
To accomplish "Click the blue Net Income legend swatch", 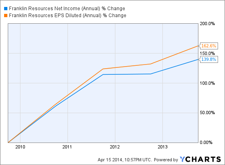I will (6, 9).
